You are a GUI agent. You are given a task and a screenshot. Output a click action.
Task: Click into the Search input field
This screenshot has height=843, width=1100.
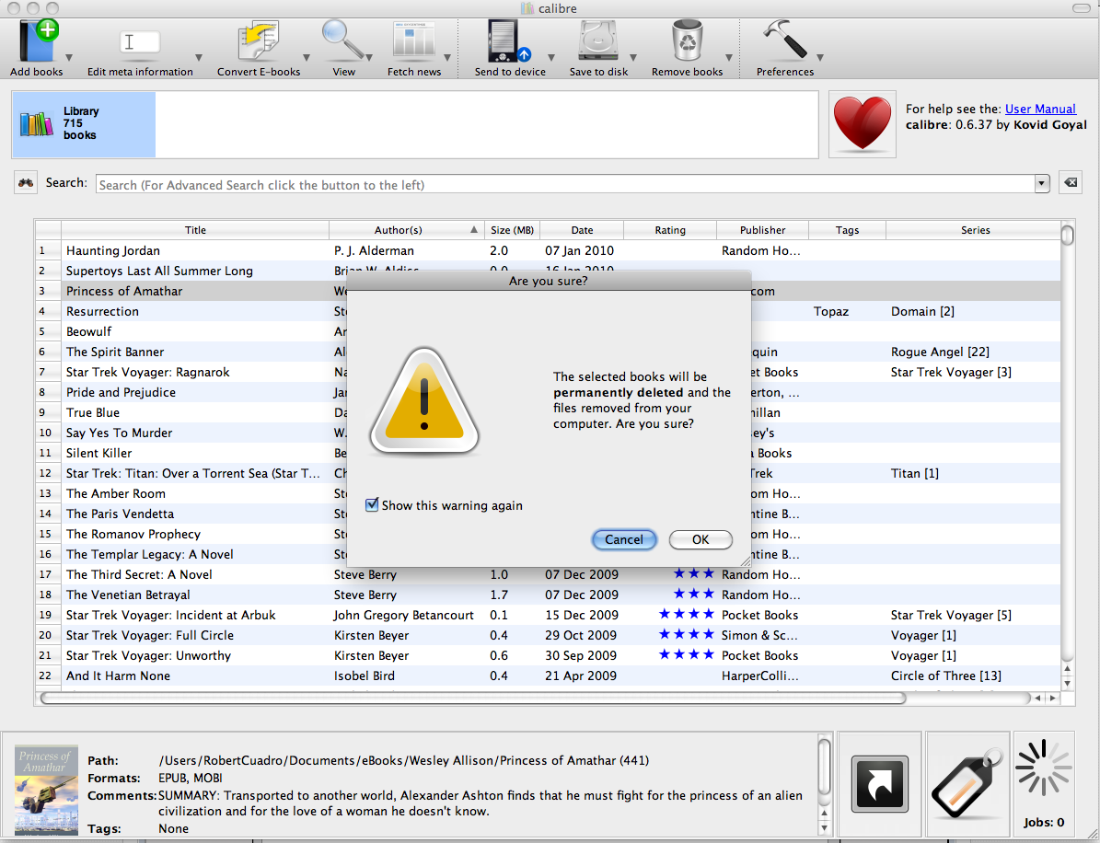click(565, 184)
